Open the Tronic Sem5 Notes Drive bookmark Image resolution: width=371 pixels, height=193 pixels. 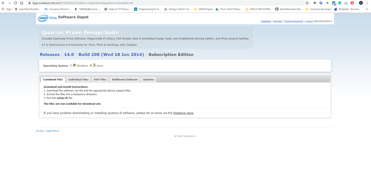point(228,9)
